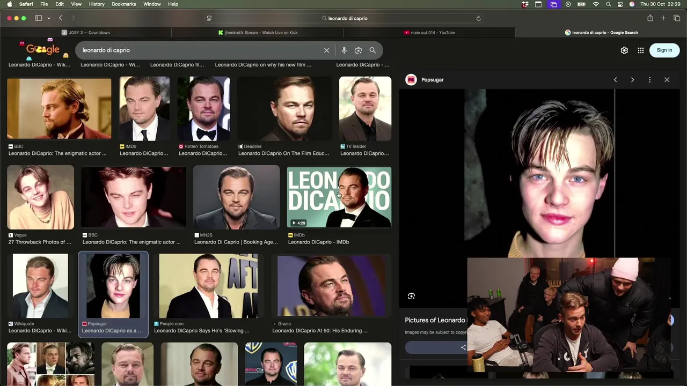The width and height of the screenshot is (687, 386).
Task: Open the Wikiquote DiCaprio thumbnail
Action: coord(40,286)
